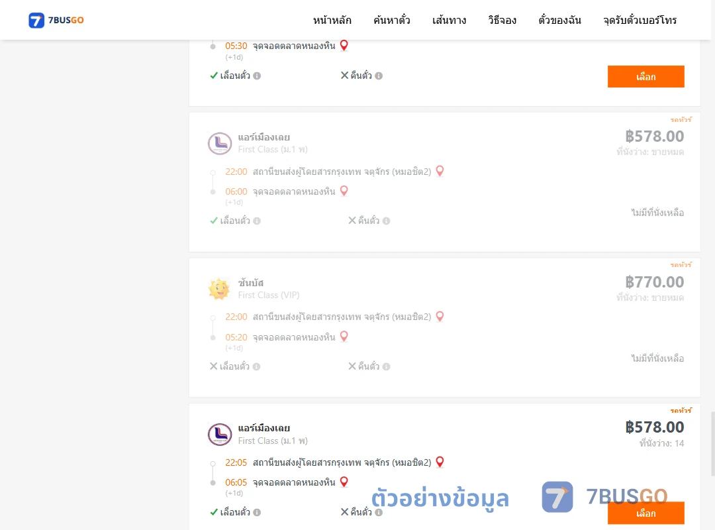
Task: Open the จุดรับตั๋วเบอร์โทร menu item
Action: pyautogui.click(x=640, y=20)
